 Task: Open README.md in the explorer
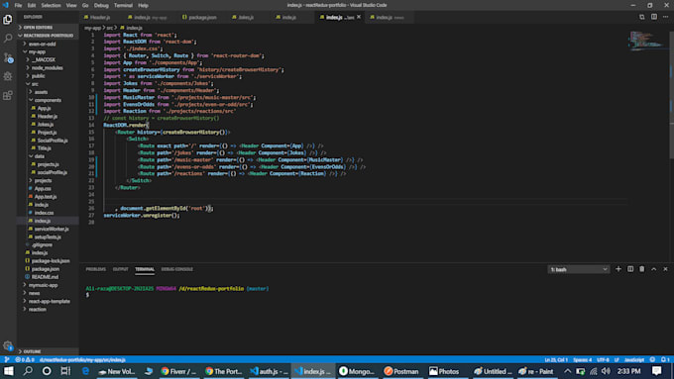(x=45, y=277)
